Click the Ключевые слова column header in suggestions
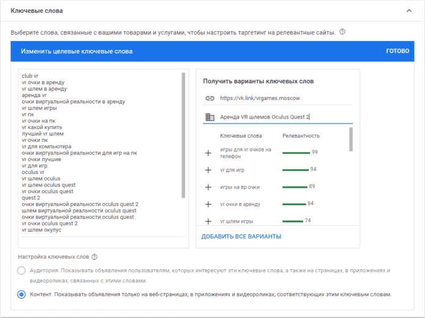The width and height of the screenshot is (425, 318). click(241, 136)
